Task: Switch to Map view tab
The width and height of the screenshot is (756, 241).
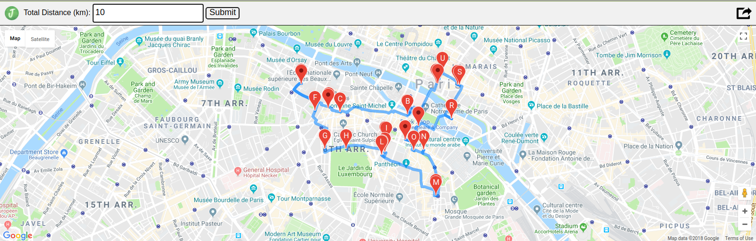Action: (x=15, y=39)
